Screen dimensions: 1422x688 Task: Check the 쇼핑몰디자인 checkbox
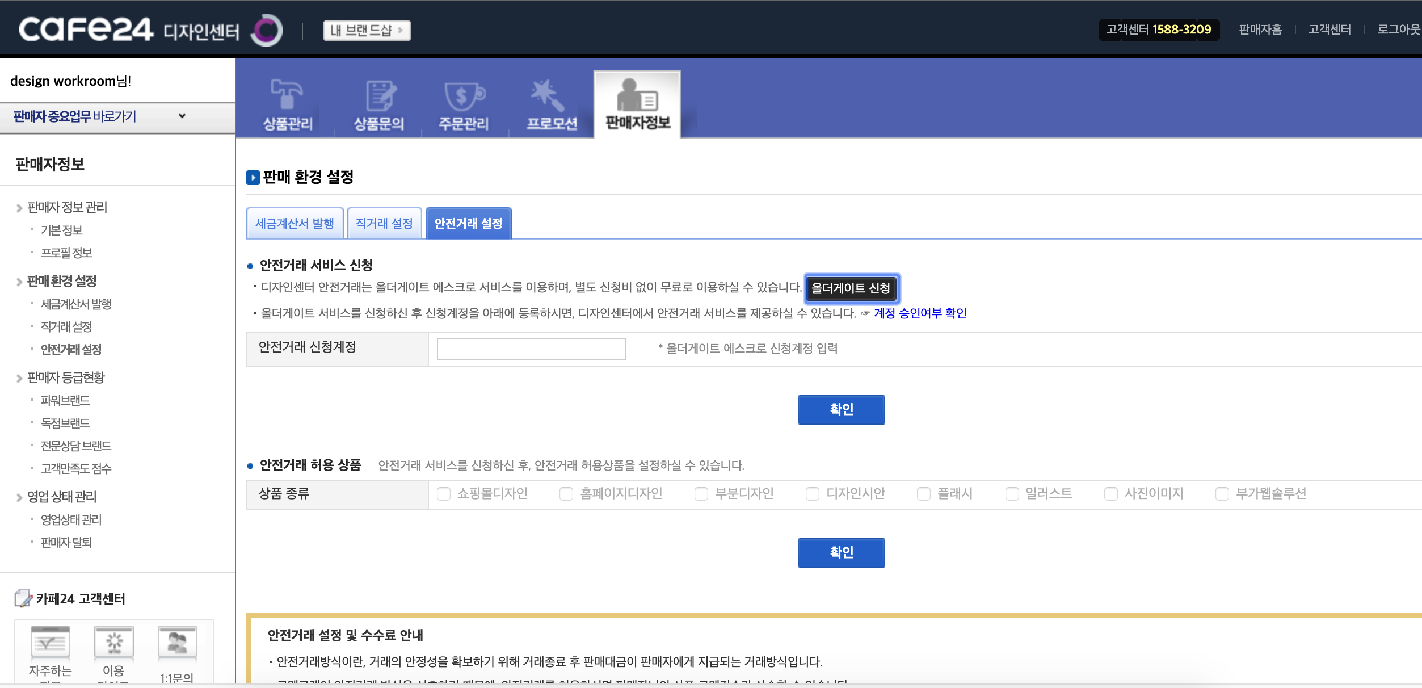(x=444, y=494)
